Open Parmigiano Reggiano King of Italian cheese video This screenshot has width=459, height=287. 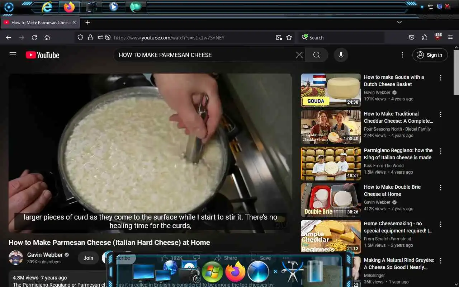coord(398,154)
